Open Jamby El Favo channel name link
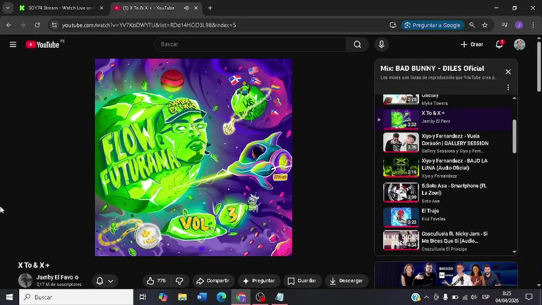 pyautogui.click(x=55, y=277)
